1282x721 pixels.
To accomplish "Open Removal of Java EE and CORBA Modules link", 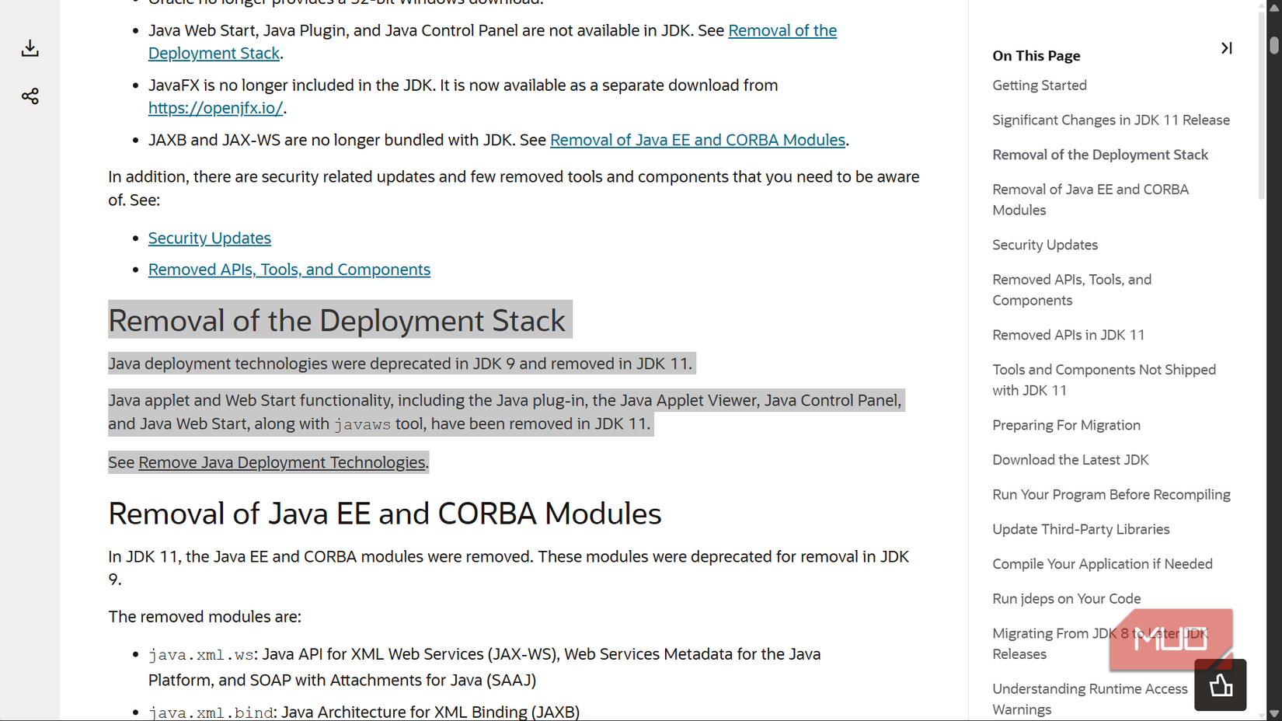I will pos(698,140).
